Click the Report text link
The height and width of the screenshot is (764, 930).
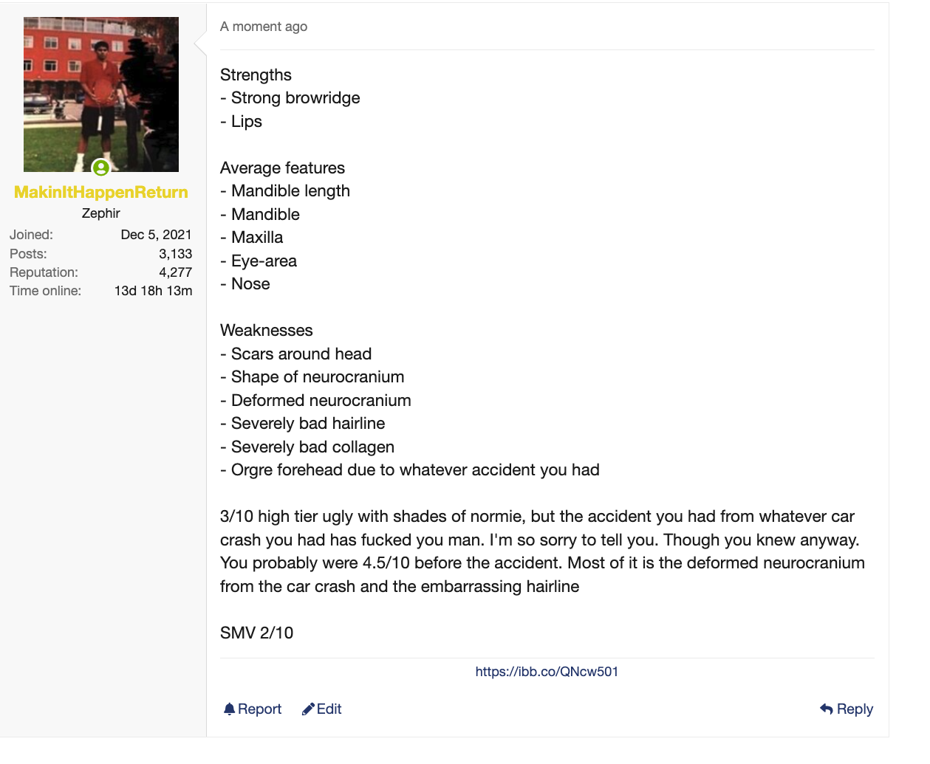pos(259,709)
